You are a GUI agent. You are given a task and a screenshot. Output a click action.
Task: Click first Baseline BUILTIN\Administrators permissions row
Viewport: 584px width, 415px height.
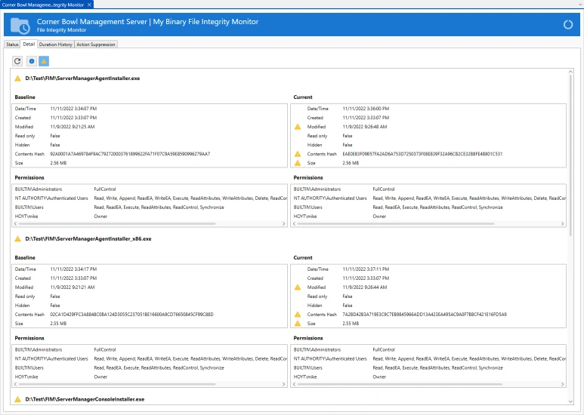click(150, 189)
